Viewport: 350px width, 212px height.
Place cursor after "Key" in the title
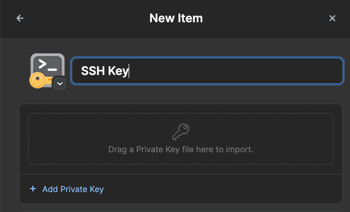point(129,71)
